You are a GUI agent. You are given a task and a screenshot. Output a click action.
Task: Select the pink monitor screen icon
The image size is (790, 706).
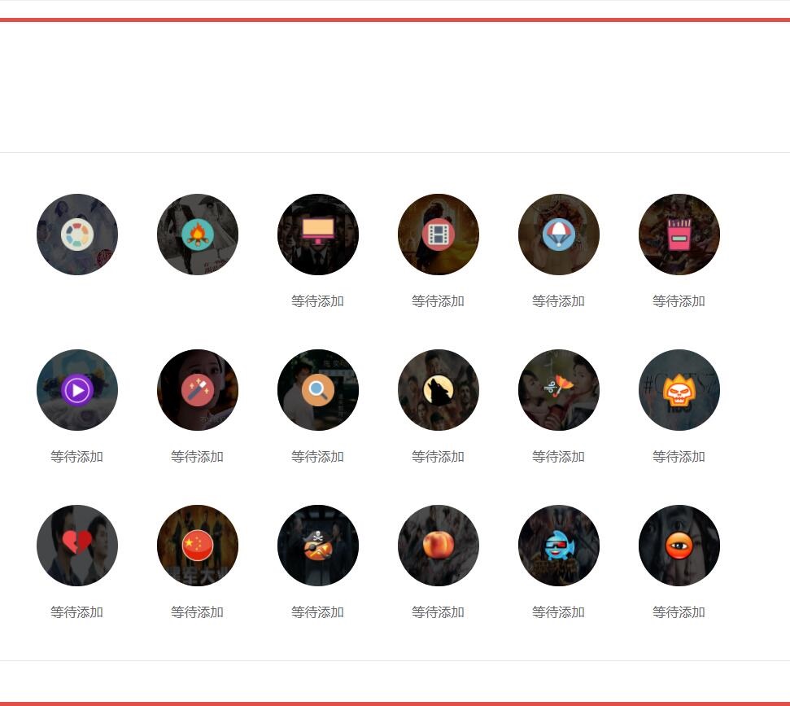tap(318, 232)
